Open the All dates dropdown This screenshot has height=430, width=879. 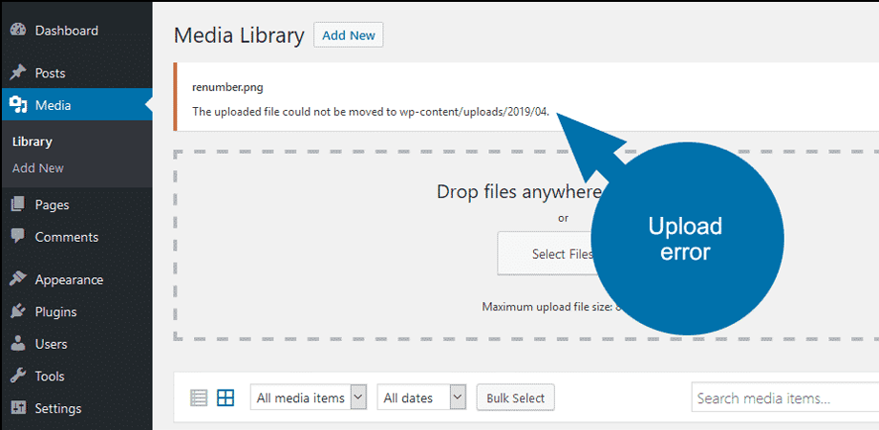(x=421, y=398)
